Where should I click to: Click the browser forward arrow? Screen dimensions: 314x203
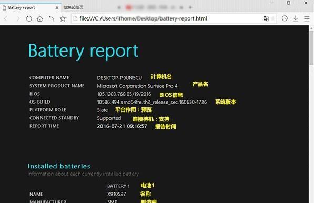tap(18, 18)
